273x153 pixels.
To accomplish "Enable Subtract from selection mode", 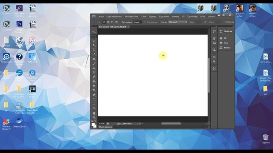I will (112, 22).
